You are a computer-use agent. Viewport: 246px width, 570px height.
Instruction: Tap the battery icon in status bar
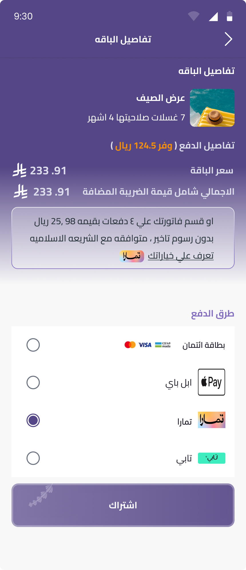pyautogui.click(x=229, y=16)
